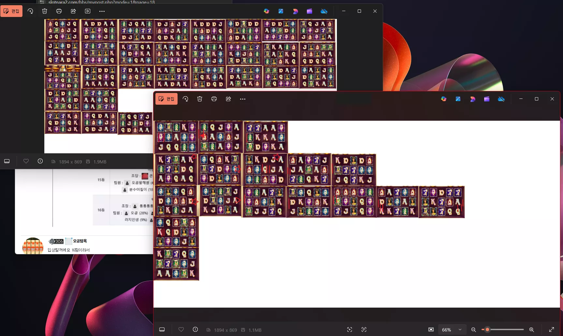Image resolution: width=563 pixels, height=336 pixels.
Task: Click the profile avatar beside 오공탐욕
Action: (33, 246)
